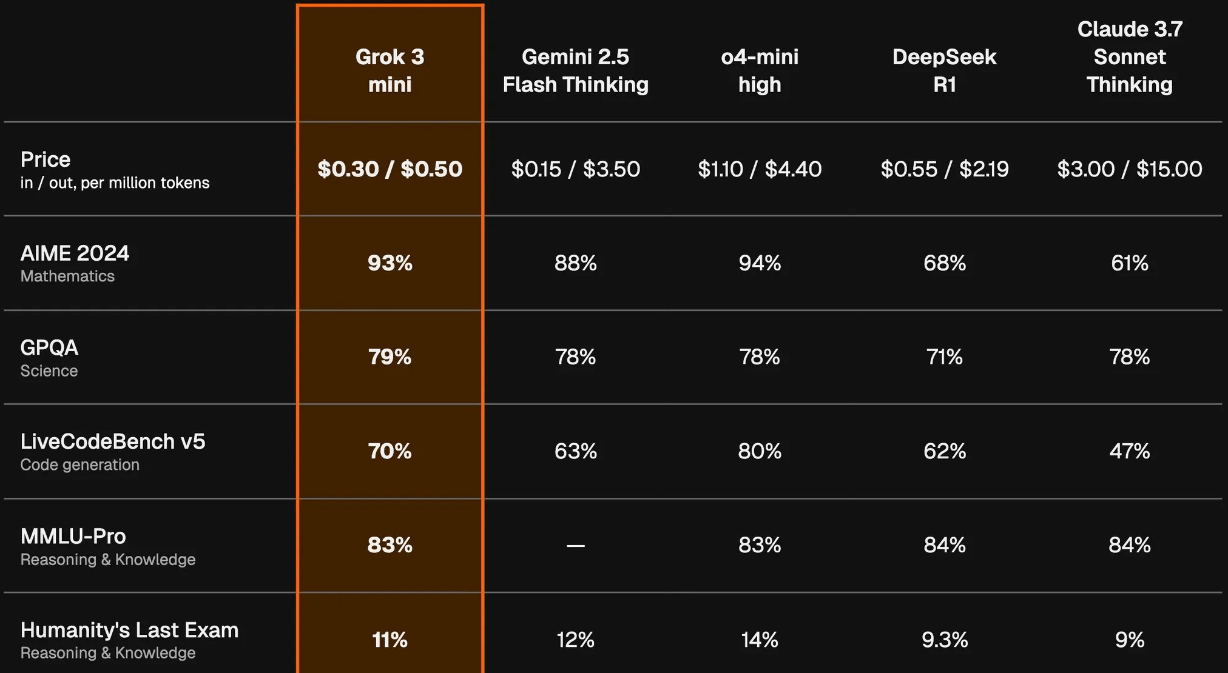
Task: Click DeepSeek R1's 9.3% Humanity's Last Exam score
Action: tap(944, 640)
